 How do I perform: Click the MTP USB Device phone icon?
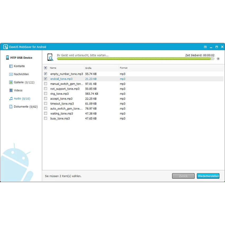click(7, 57)
